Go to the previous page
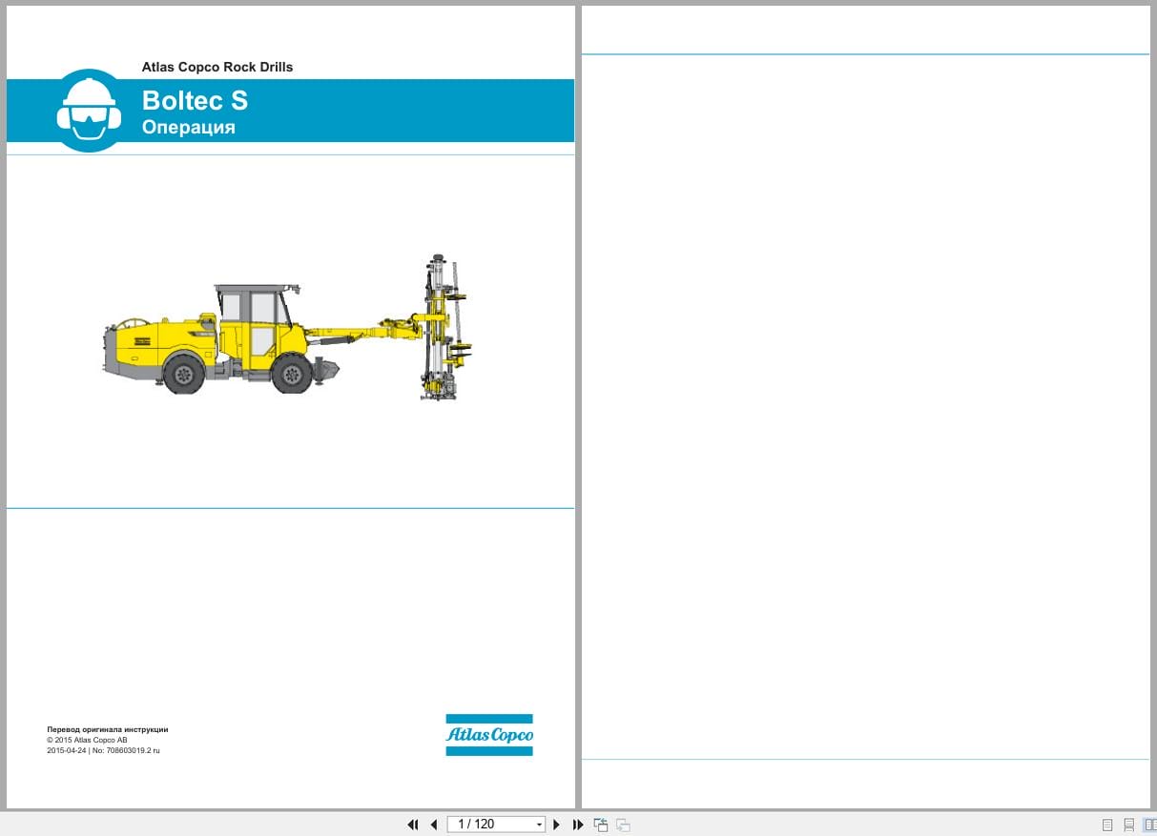Viewport: 1157px width, 836px height. pyautogui.click(x=434, y=825)
